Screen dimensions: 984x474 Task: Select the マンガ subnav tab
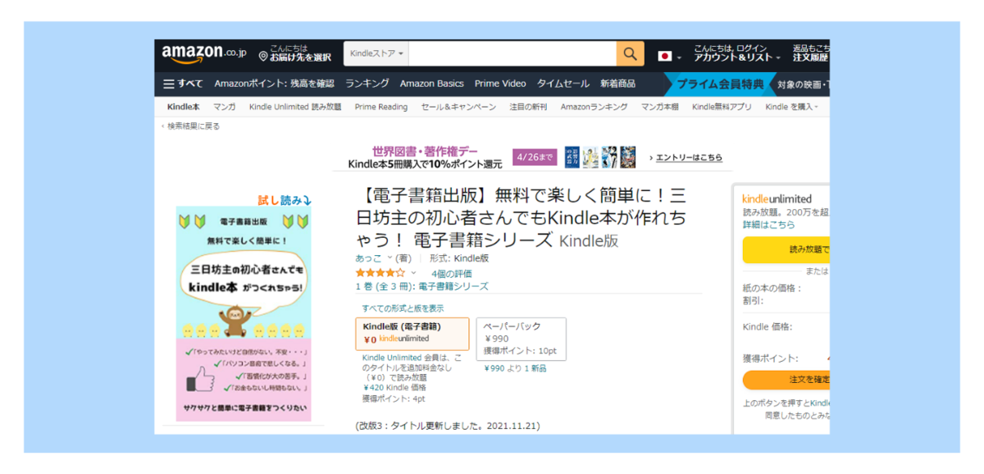pos(224,107)
